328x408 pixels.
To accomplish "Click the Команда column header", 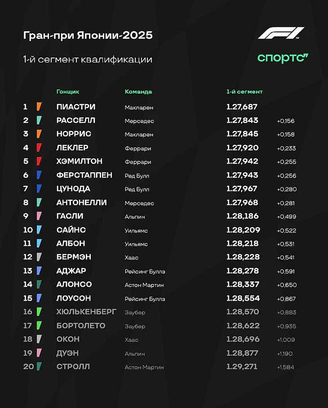I will (138, 92).
